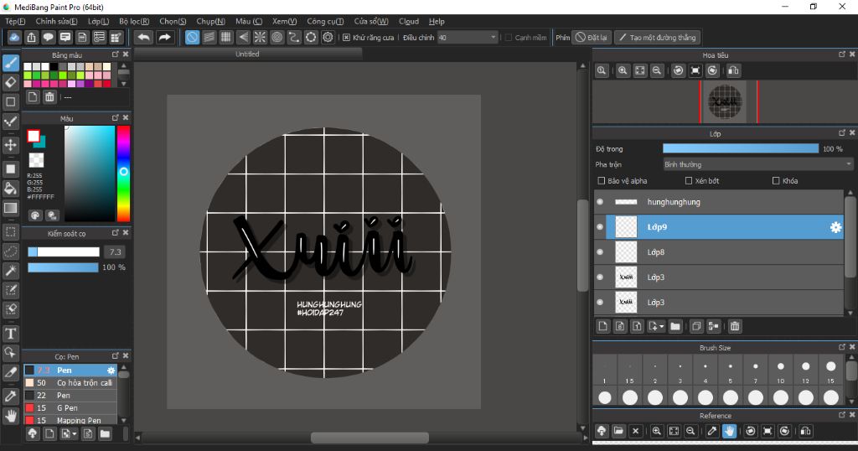Click the Đặt lại button
Image resolution: width=858 pixels, height=451 pixels.
point(592,37)
